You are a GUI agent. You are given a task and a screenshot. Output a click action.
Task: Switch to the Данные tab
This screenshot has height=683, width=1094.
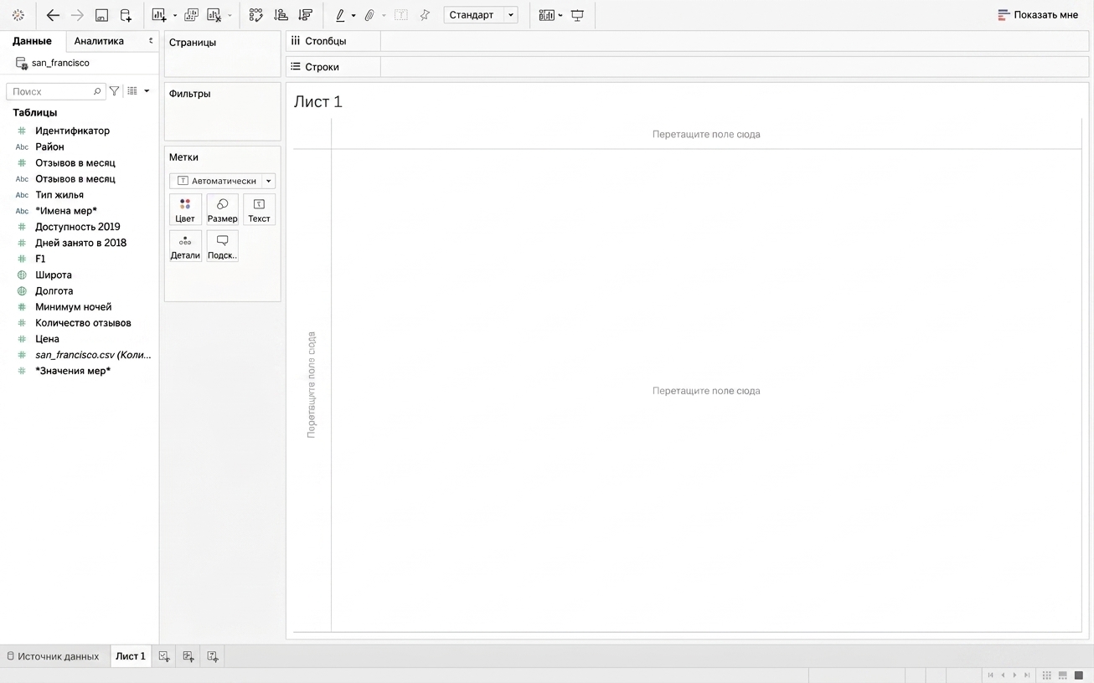(32, 41)
